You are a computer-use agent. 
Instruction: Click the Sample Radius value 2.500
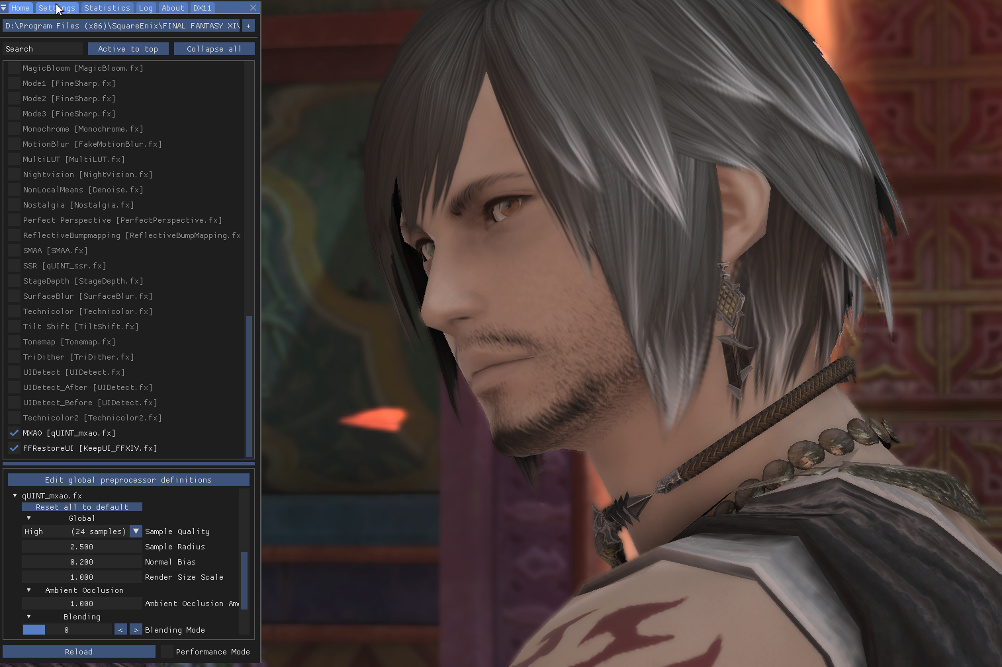click(81, 547)
